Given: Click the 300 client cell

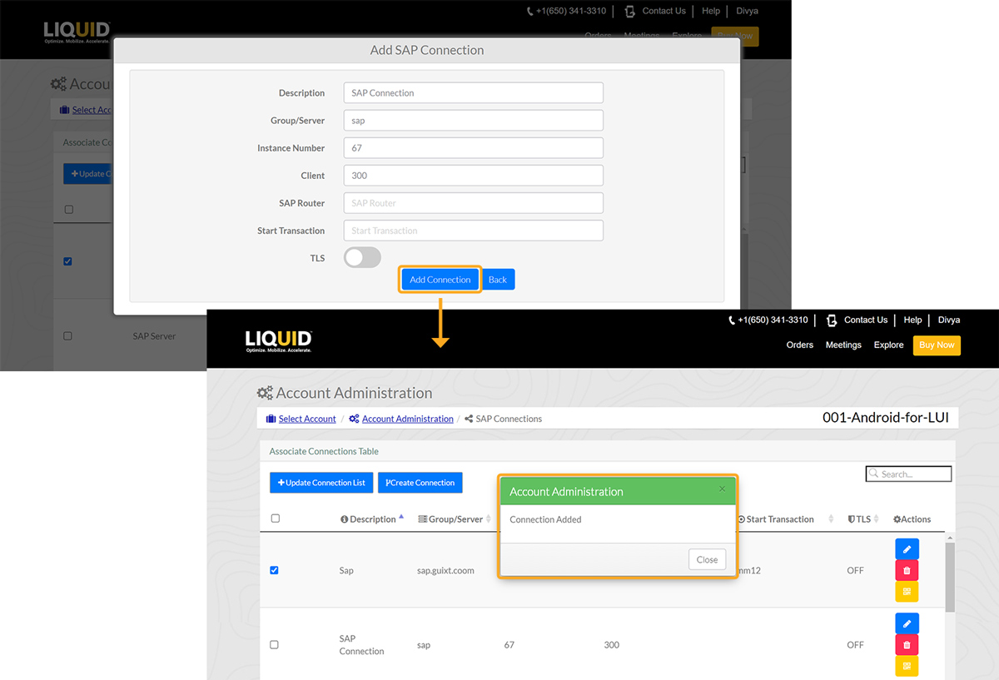Looking at the screenshot, I should pos(612,644).
